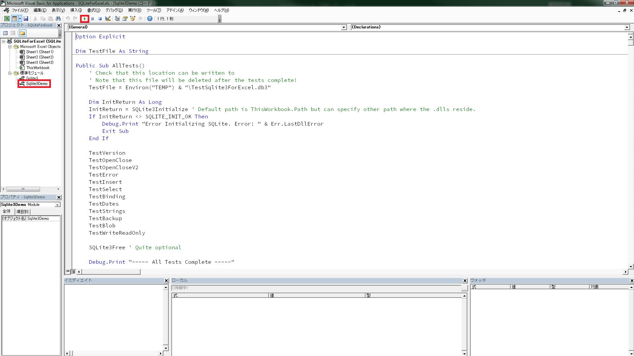
Task: Open the Object Browser from the toolbar
Action: tap(133, 19)
